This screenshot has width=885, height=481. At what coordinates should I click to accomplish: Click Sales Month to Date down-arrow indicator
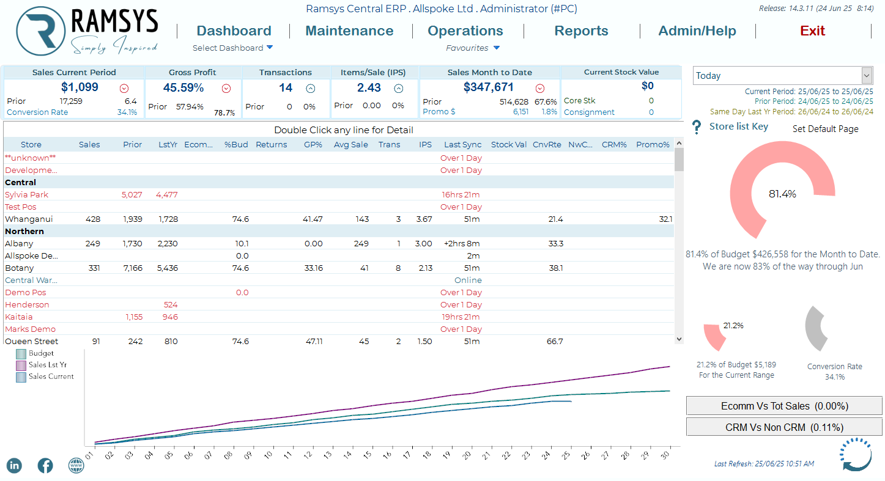click(x=540, y=89)
